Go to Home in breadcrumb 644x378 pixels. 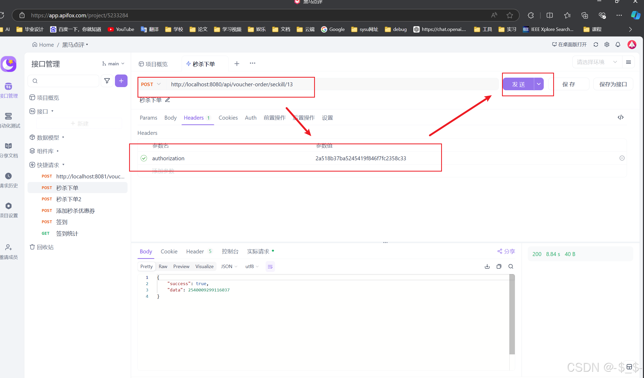click(x=43, y=45)
